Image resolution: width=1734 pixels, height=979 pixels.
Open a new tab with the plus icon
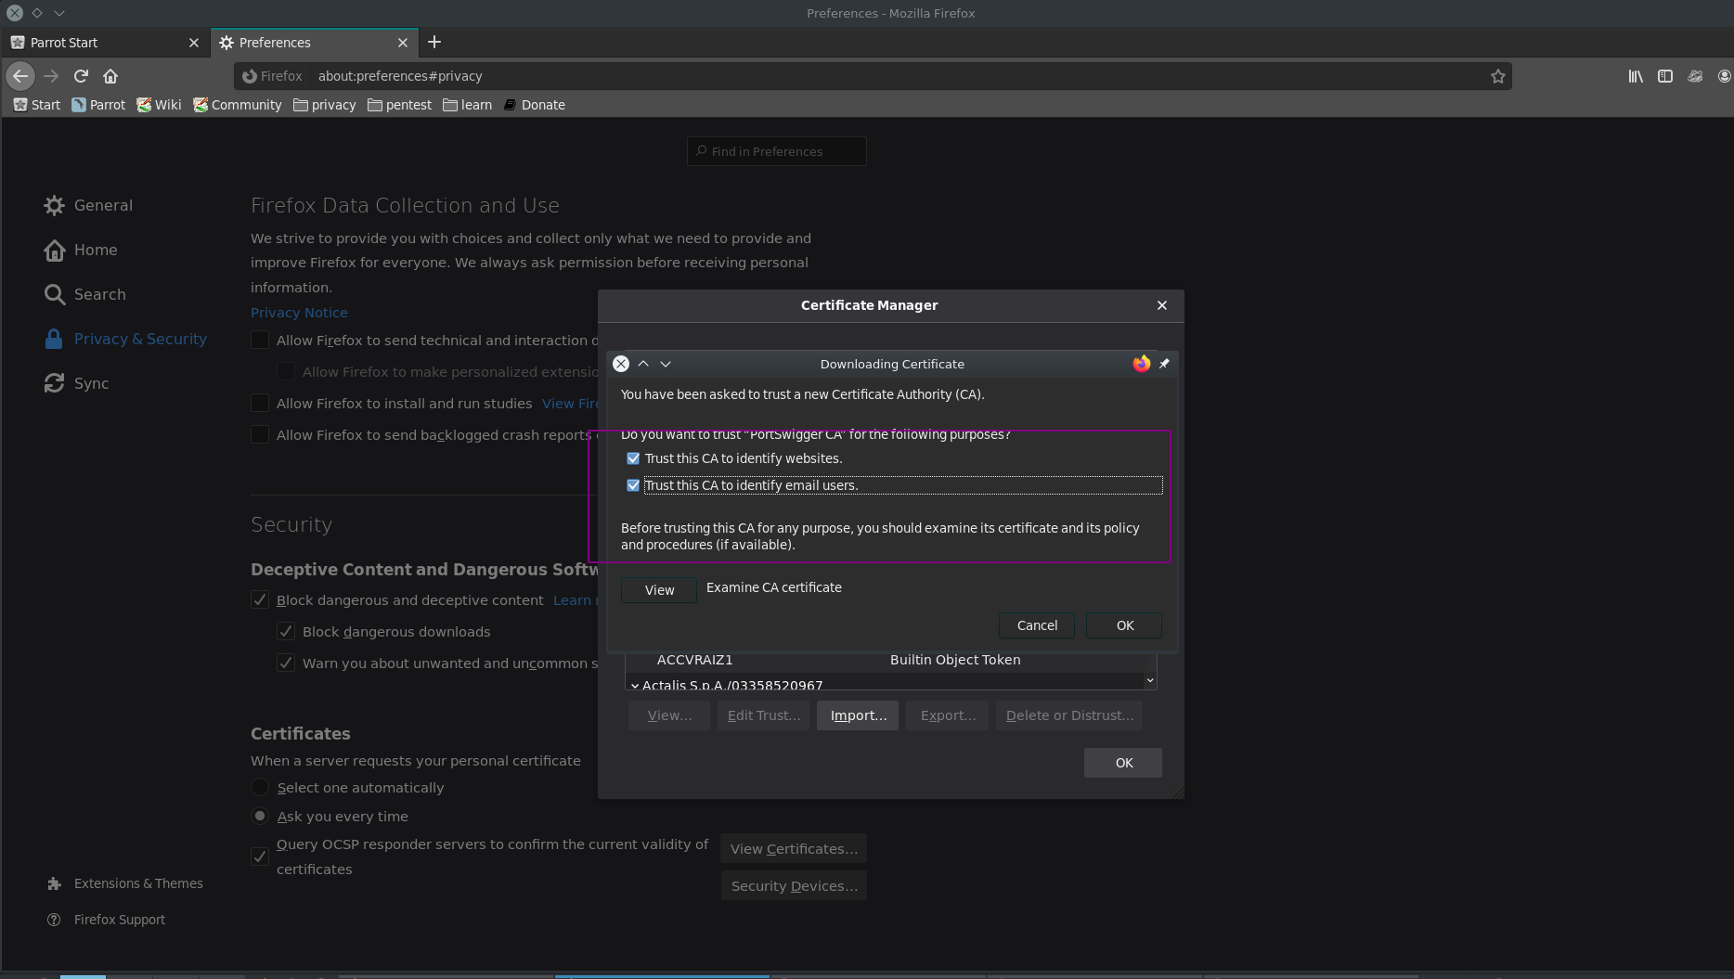click(434, 42)
